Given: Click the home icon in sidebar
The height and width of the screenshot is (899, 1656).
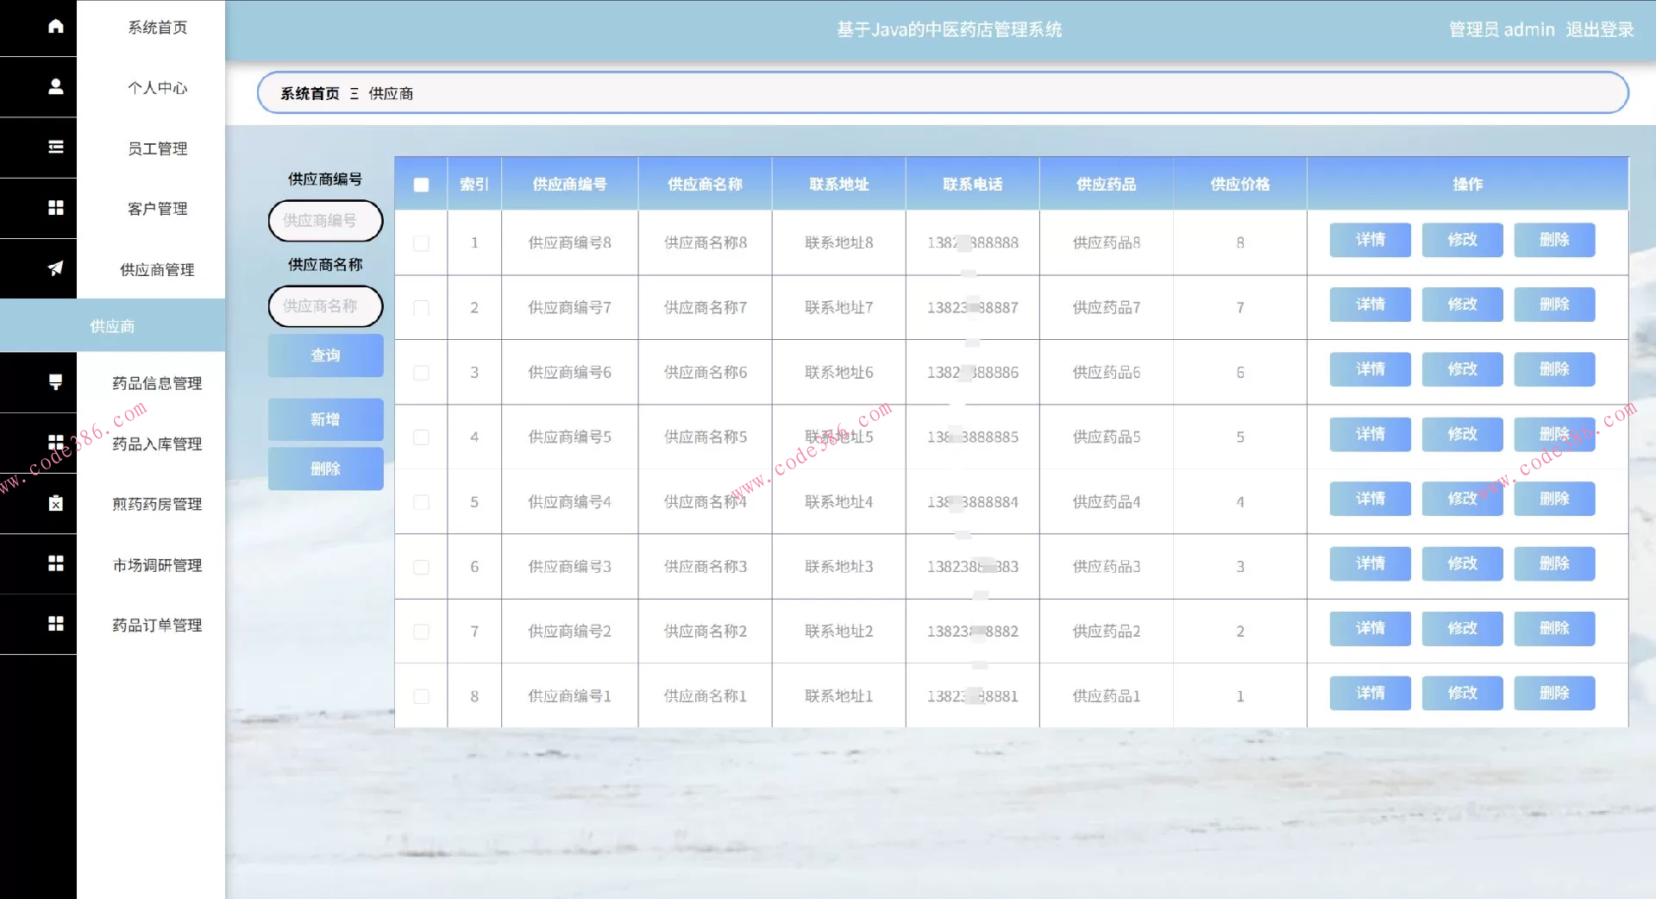Looking at the screenshot, I should coord(55,27).
